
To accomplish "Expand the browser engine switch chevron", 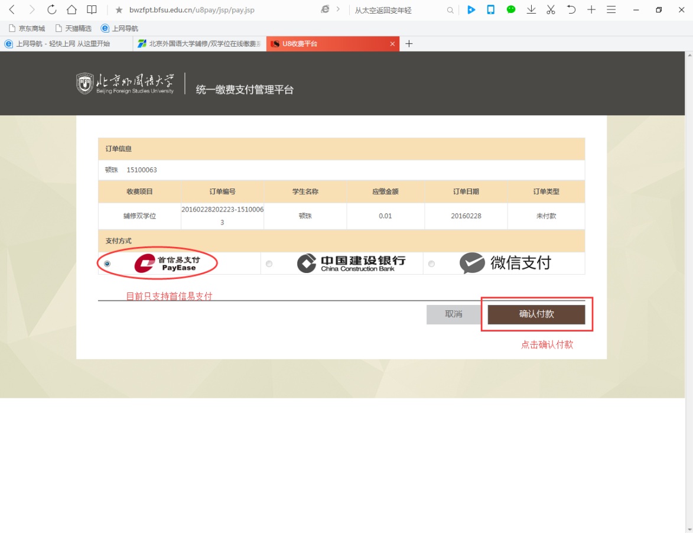I will tap(338, 9).
